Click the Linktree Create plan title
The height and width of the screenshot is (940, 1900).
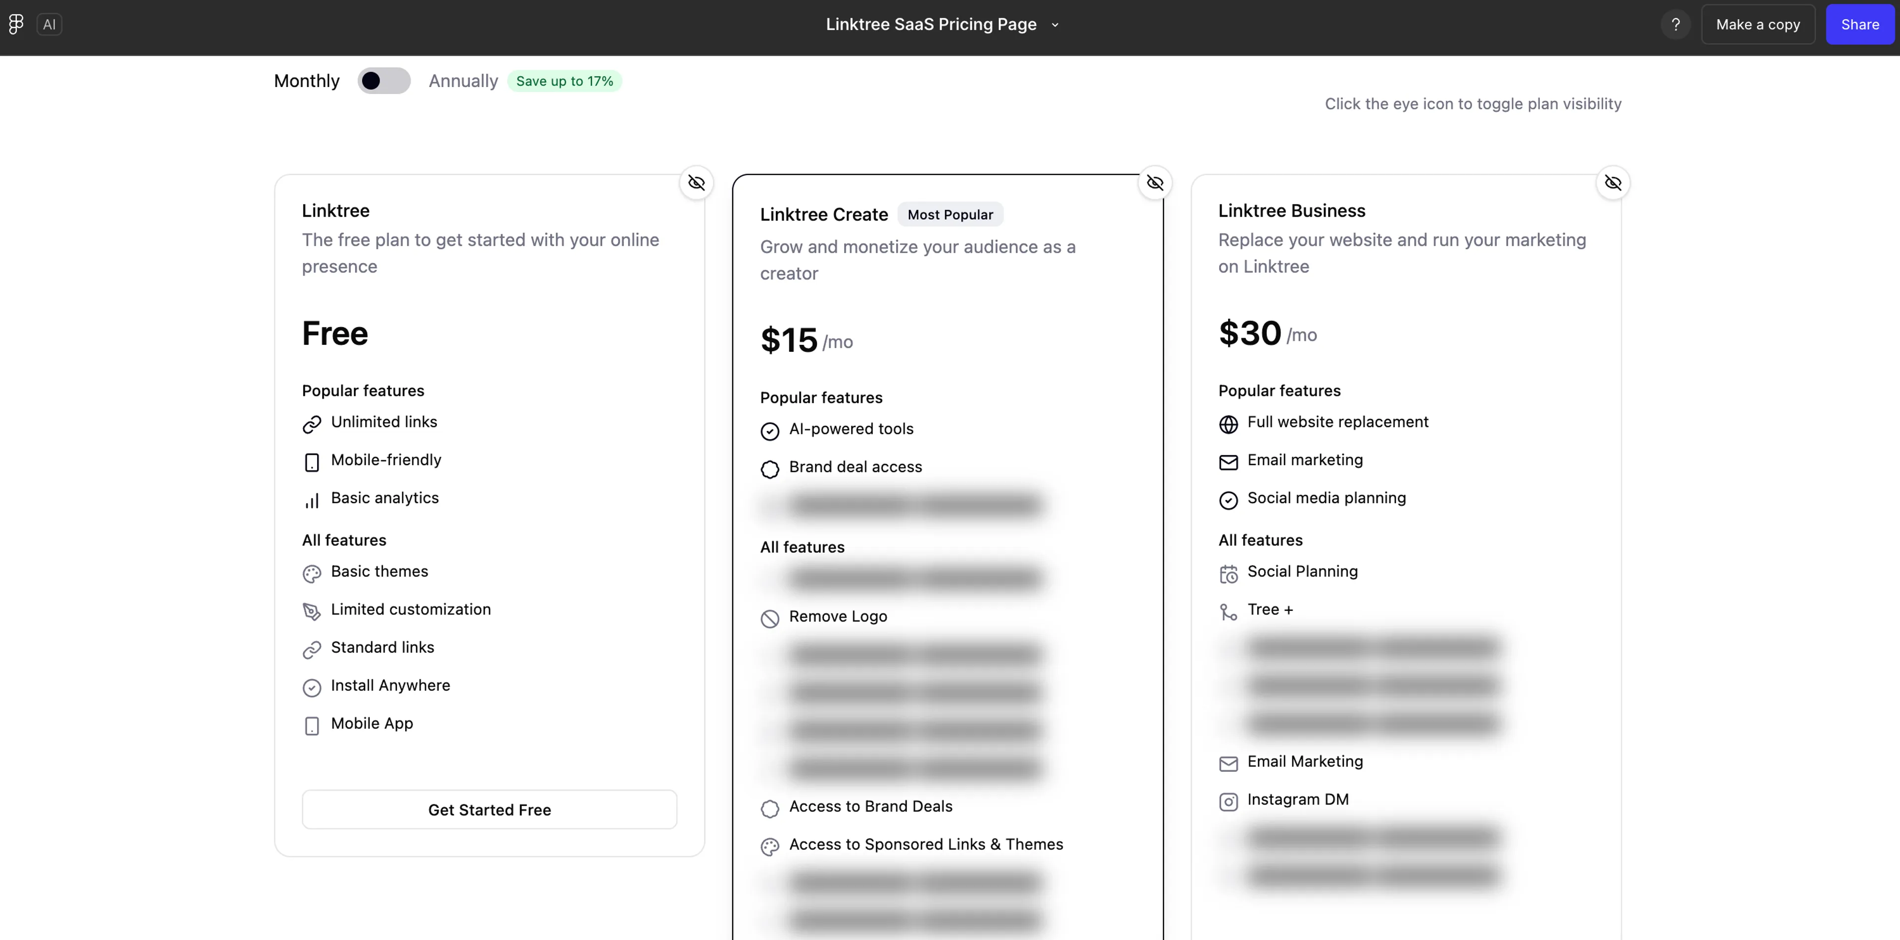pyautogui.click(x=824, y=215)
